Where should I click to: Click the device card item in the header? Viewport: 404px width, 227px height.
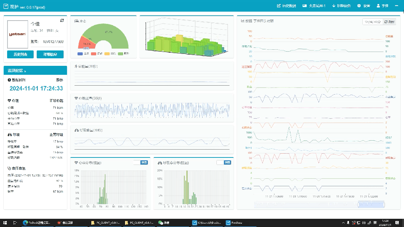point(314,6)
